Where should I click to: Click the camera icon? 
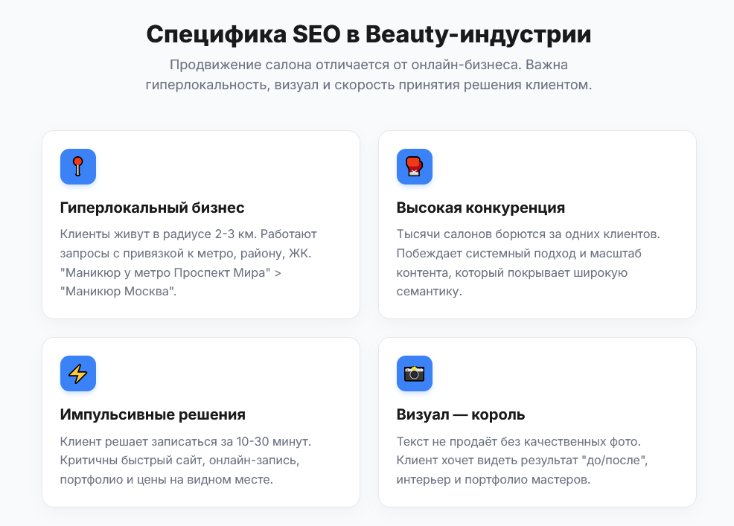pos(415,373)
